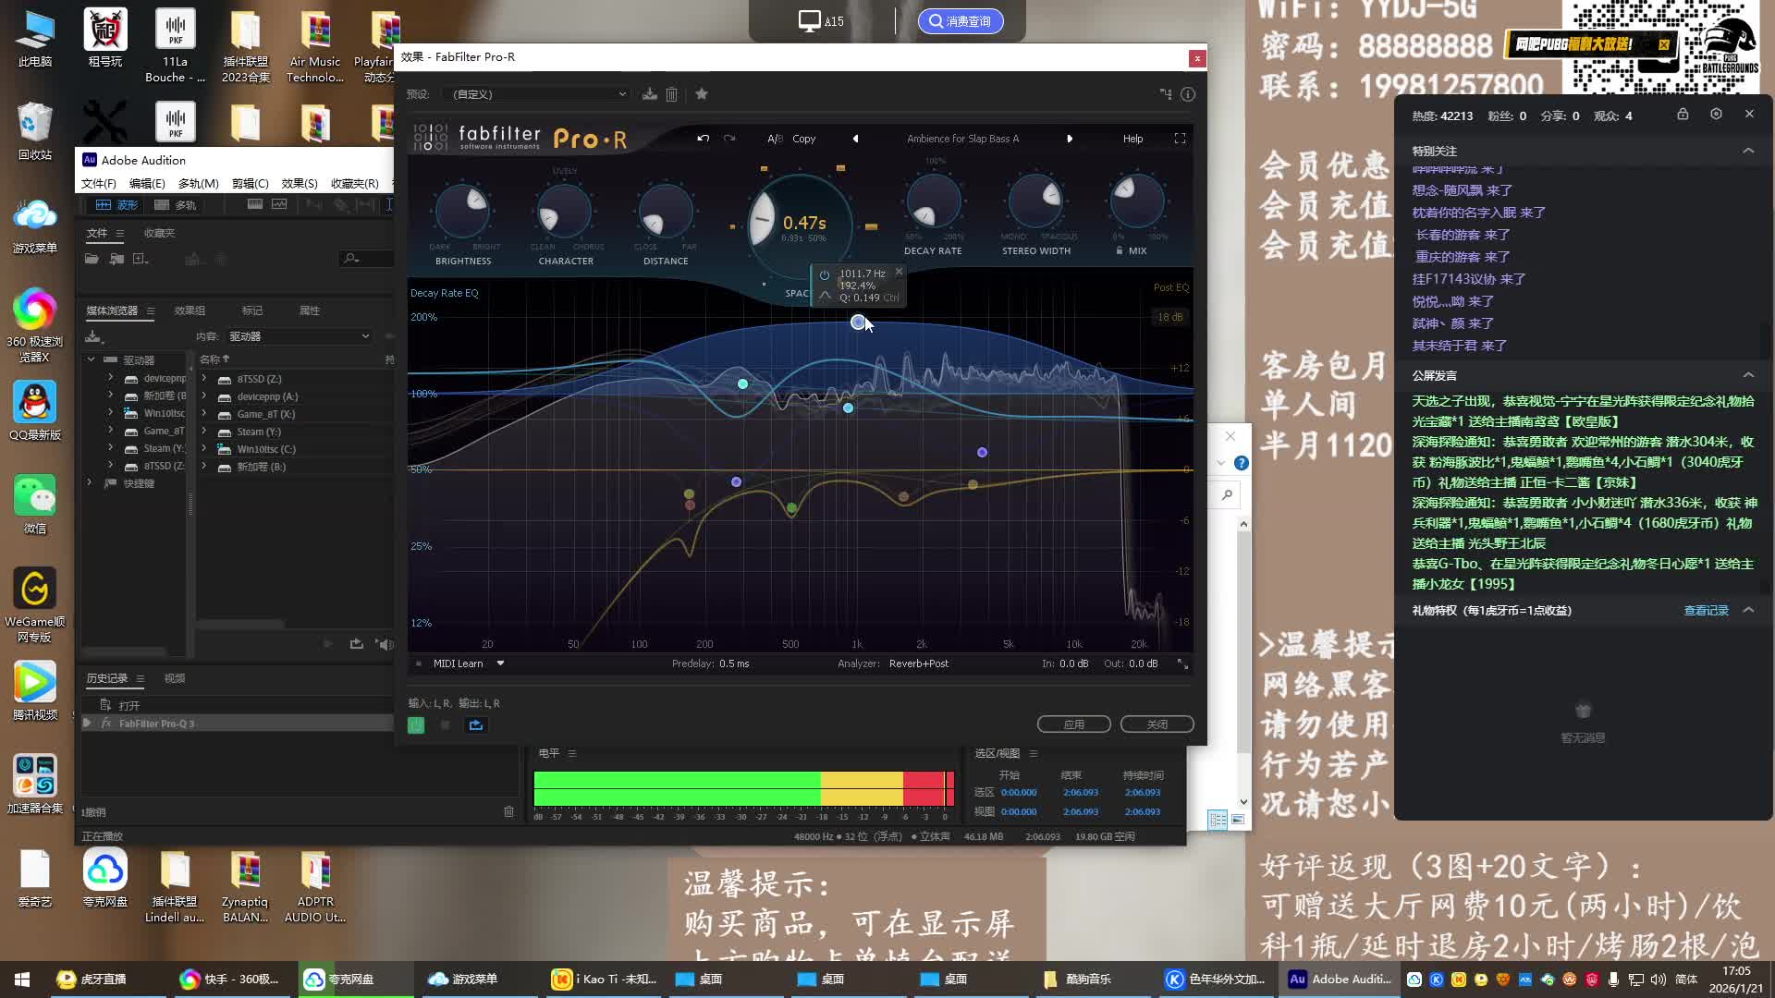The image size is (1775, 998).
Task: Click the Help button in Pro-R
Action: click(1132, 139)
